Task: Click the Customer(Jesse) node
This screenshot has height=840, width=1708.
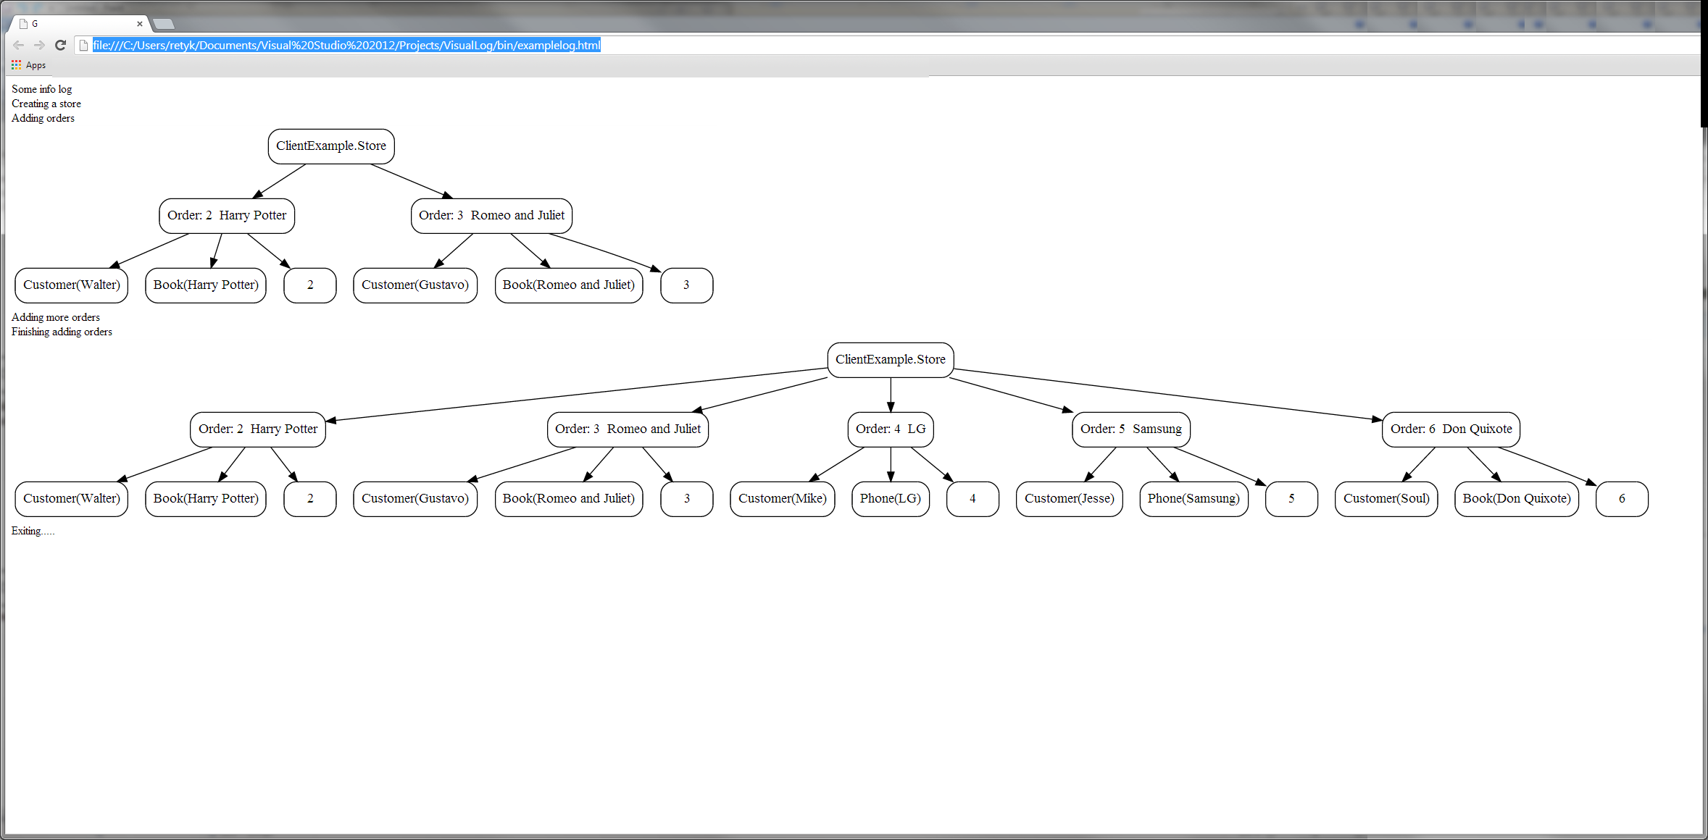Action: [x=1069, y=499]
